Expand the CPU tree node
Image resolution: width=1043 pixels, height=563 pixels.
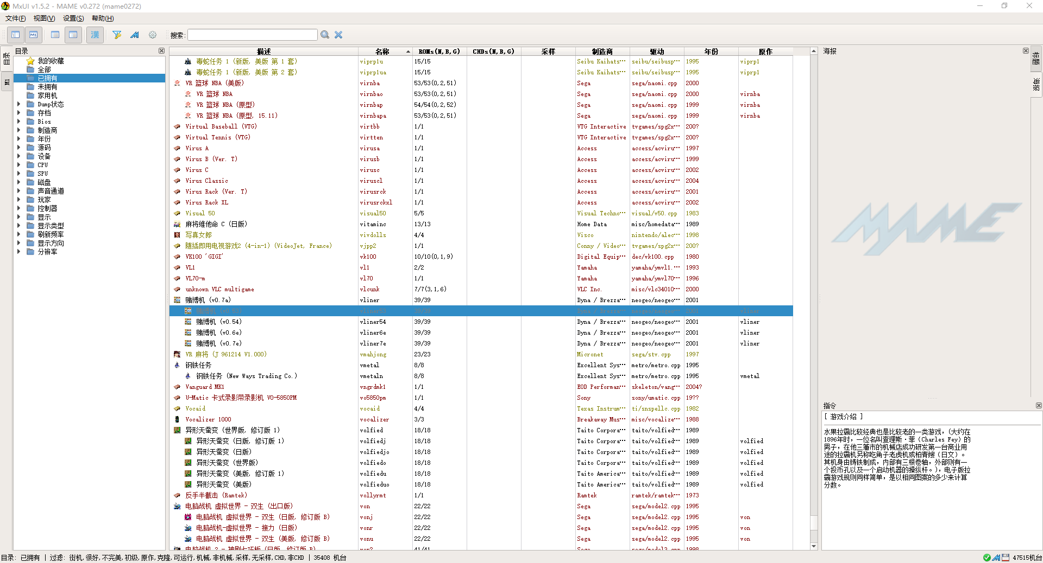coord(19,165)
